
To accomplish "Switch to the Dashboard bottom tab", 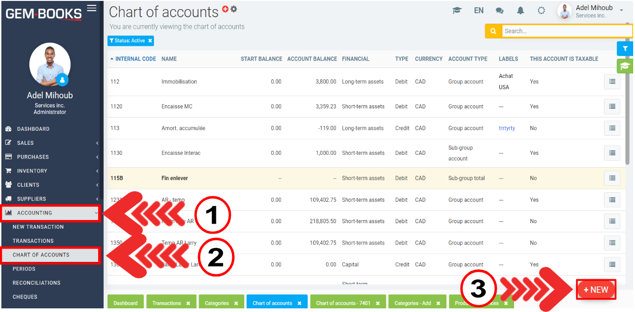I will 125,303.
